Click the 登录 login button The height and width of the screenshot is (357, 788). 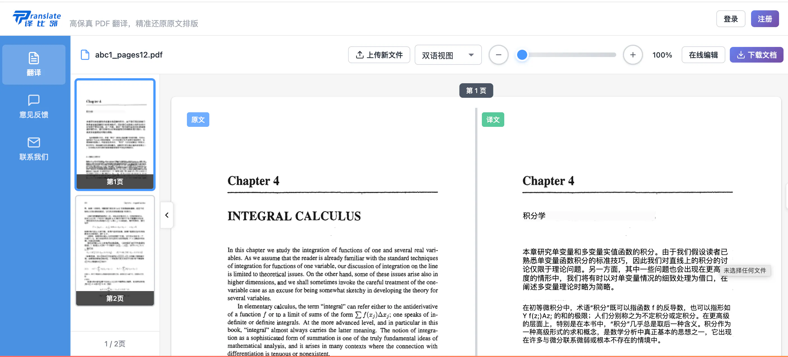(730, 19)
